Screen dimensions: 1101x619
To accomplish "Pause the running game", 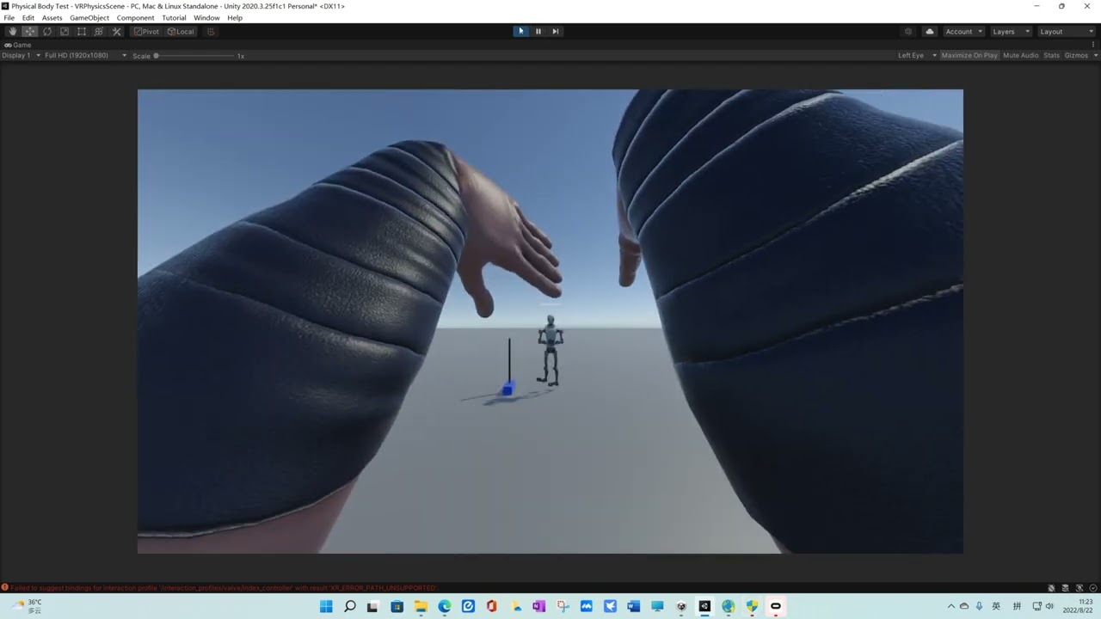I will [538, 32].
